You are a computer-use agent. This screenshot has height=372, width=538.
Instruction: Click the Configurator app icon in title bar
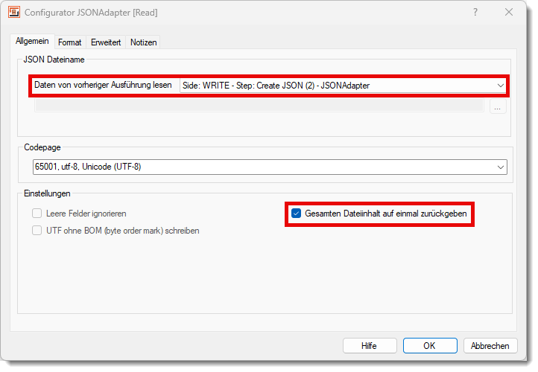(x=14, y=13)
